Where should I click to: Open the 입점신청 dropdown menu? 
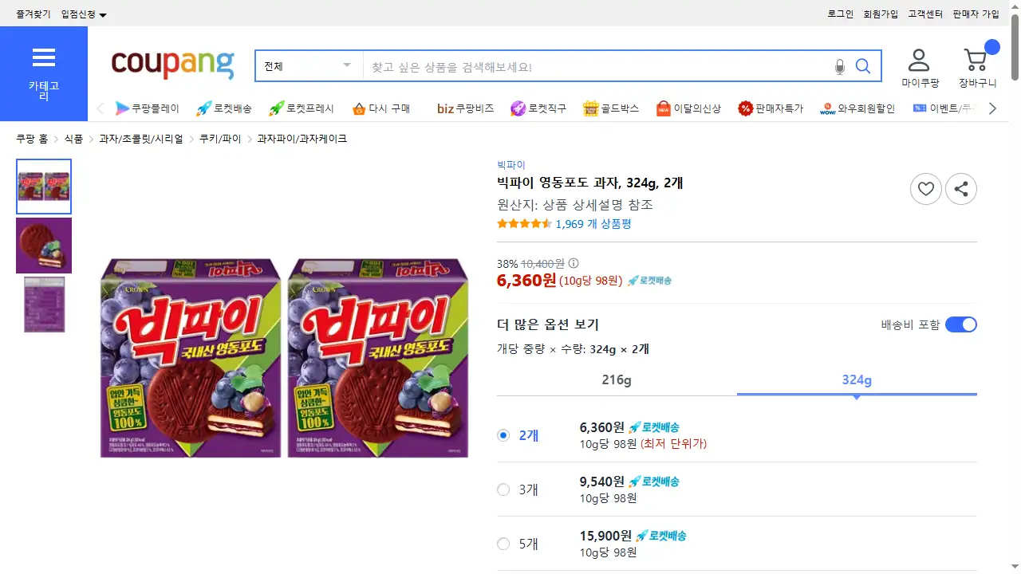(x=84, y=14)
